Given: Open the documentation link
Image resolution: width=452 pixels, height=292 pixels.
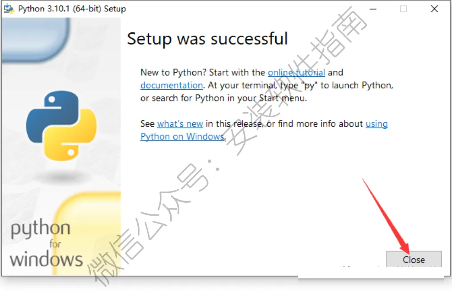Looking at the screenshot, I should (x=172, y=85).
